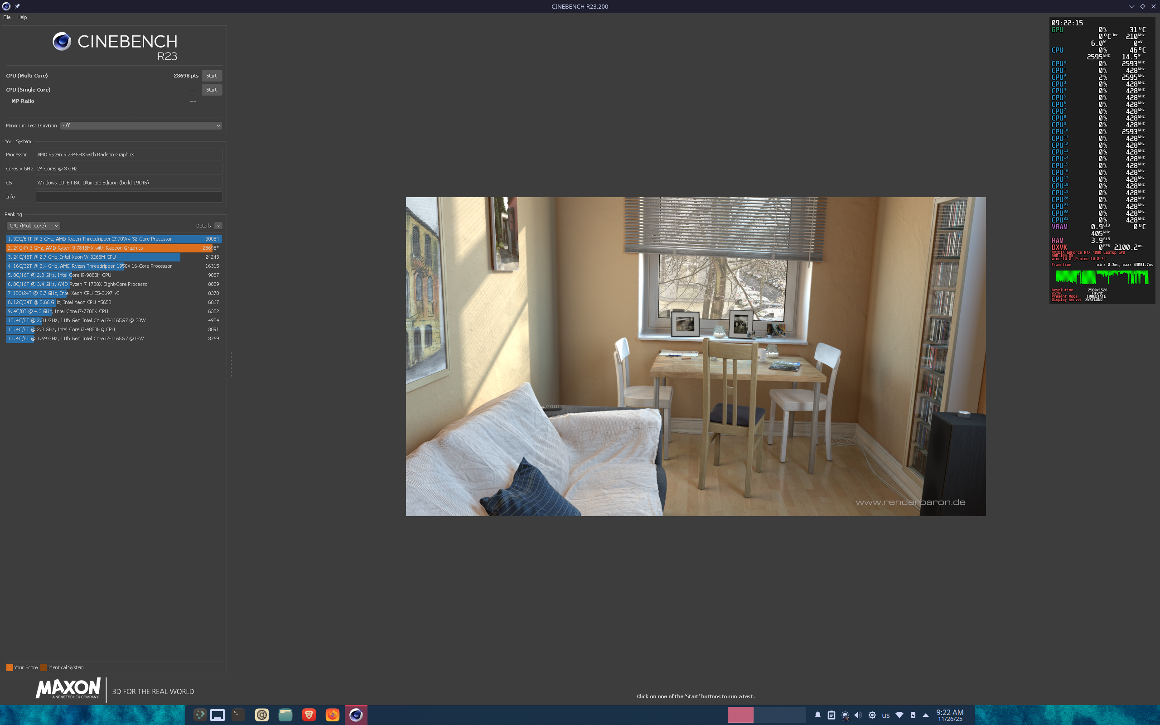Viewport: 1160px width, 725px height.
Task: Click the Maxon logo
Action: point(68,689)
